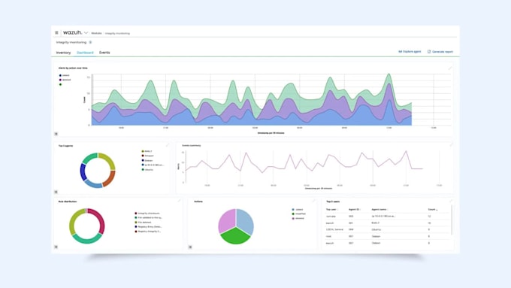Click the Top 5 users table scrollbar
Screen dimensions: 511x288
click(x=452, y=220)
